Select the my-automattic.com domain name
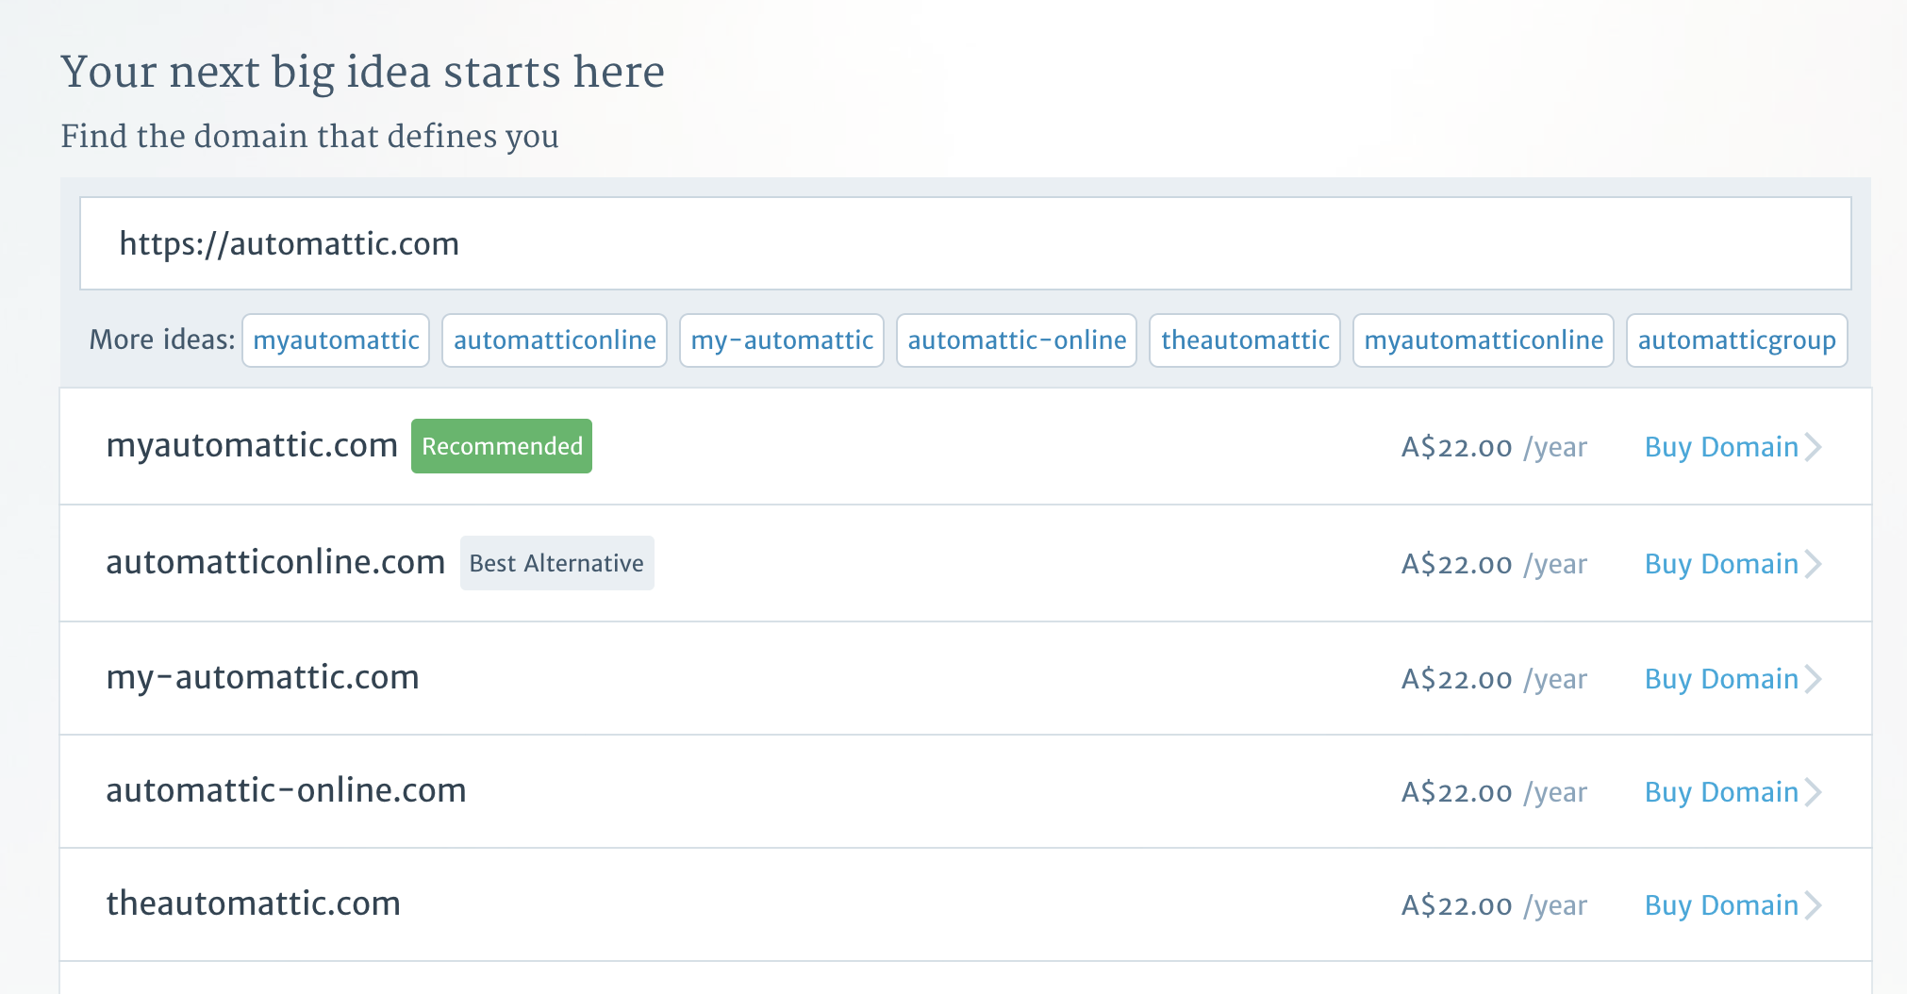Viewport: 1907px width, 994px height. (x=262, y=678)
